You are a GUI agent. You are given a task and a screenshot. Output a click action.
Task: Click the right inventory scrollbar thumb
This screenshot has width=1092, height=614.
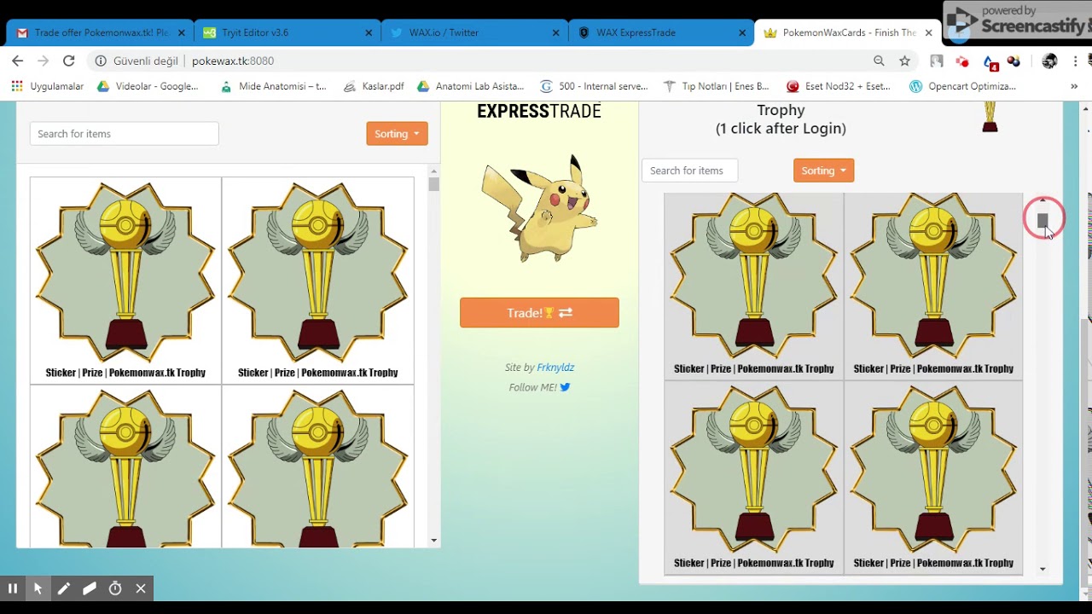[x=1043, y=221]
